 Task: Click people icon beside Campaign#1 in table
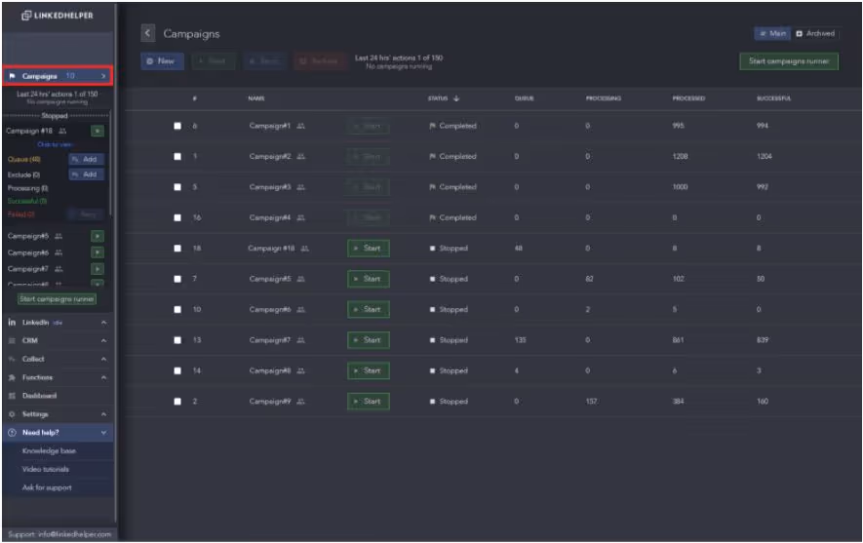coord(300,126)
